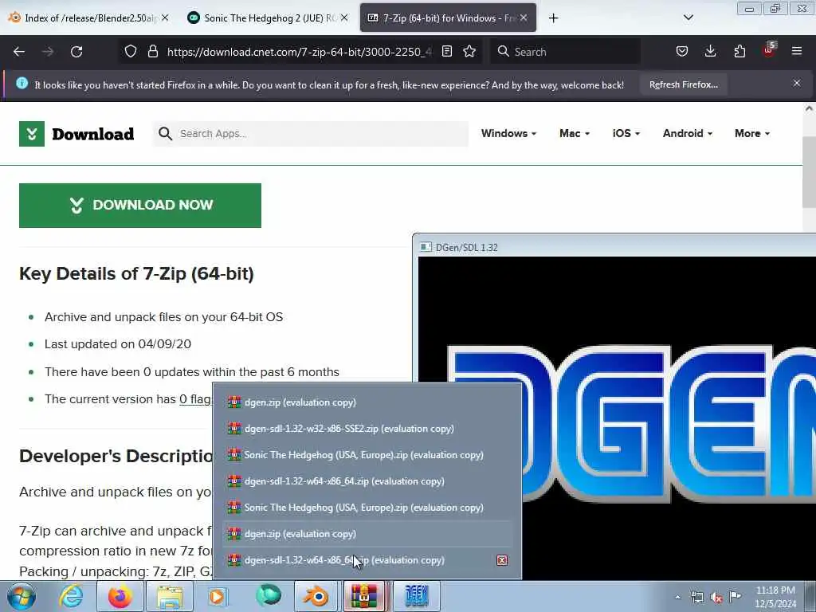
Task: Expand the Windows dropdown menu
Action: point(508,133)
